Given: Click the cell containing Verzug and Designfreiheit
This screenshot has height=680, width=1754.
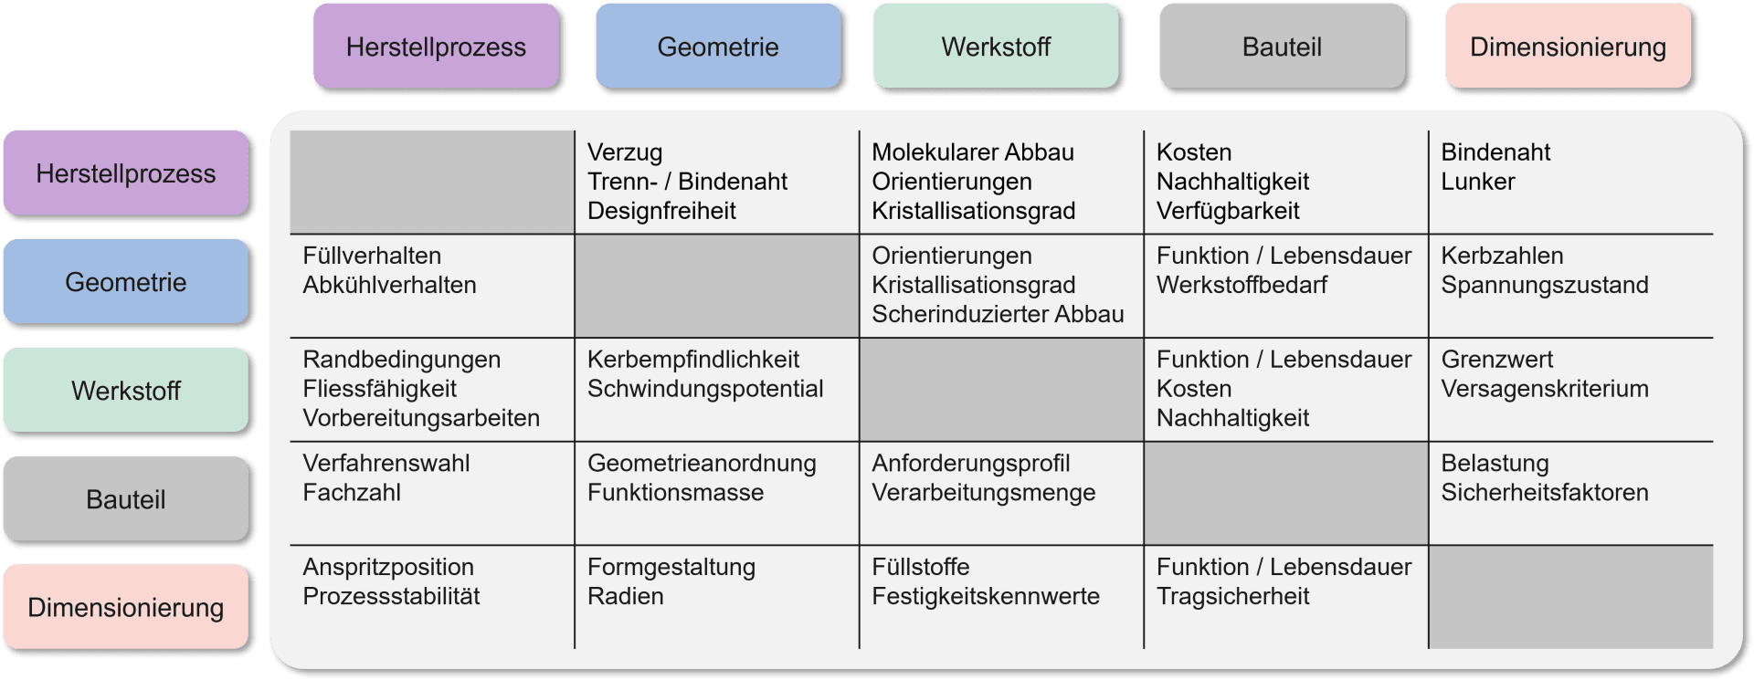Looking at the screenshot, I should [x=717, y=182].
